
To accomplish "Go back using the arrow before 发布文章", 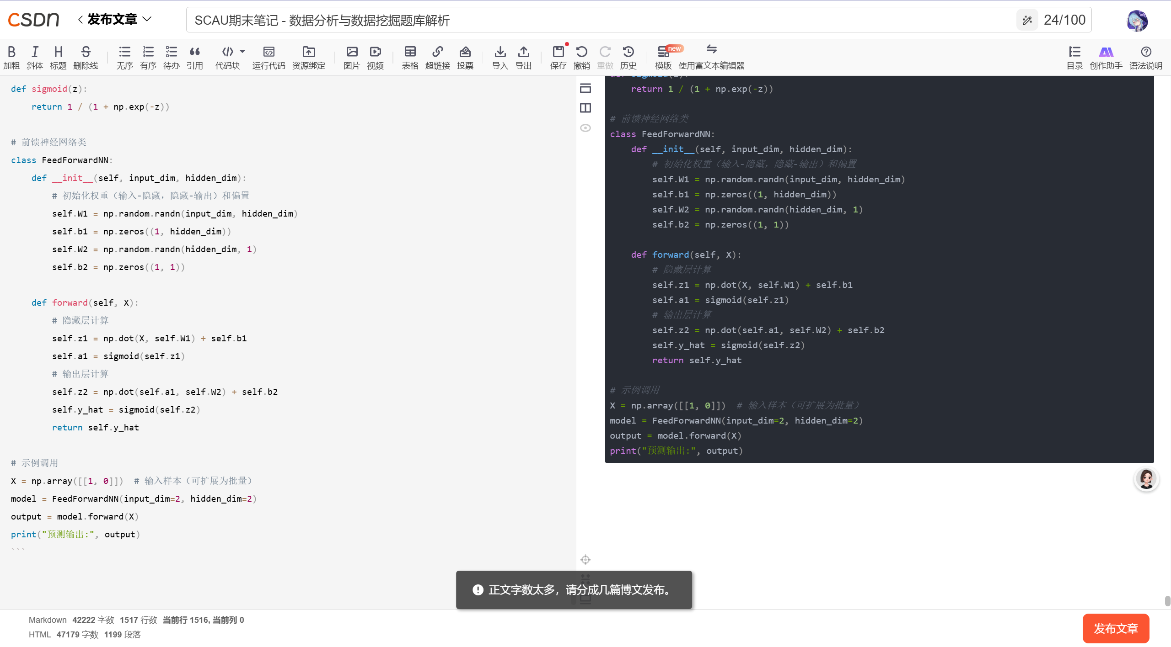I will click(x=81, y=19).
